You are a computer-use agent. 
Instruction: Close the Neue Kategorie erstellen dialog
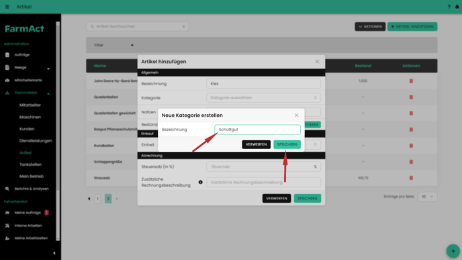point(296,116)
